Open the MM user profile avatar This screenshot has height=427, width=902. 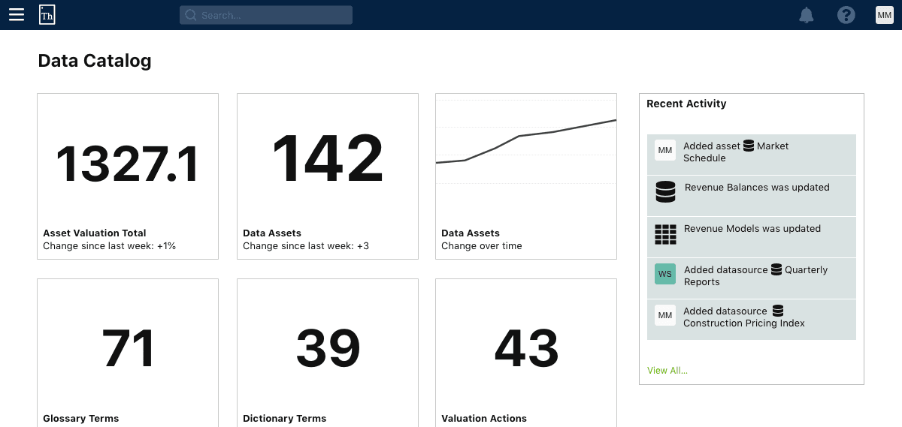click(885, 15)
